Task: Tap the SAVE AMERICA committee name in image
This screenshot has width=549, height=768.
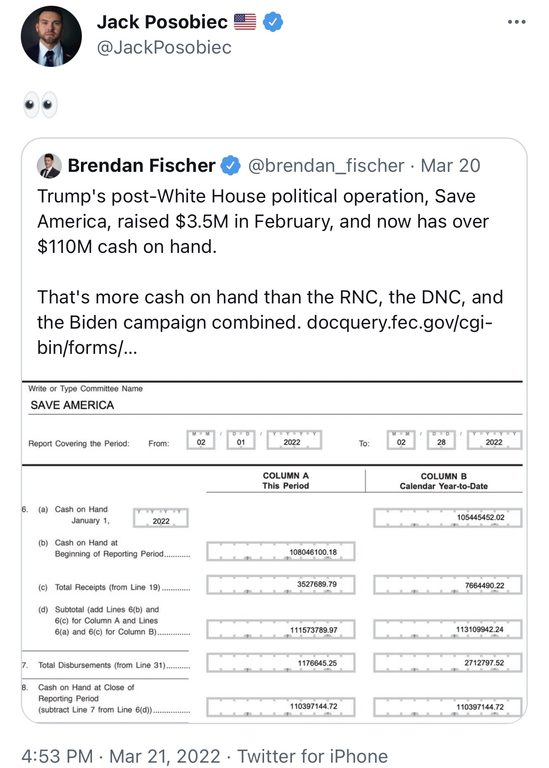Action: (x=73, y=405)
